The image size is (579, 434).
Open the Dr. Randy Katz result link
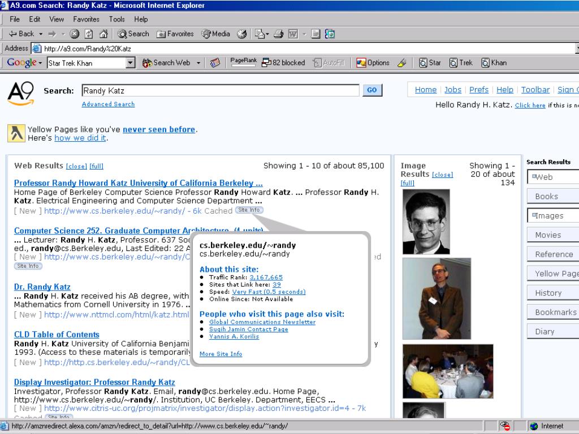[x=42, y=287]
